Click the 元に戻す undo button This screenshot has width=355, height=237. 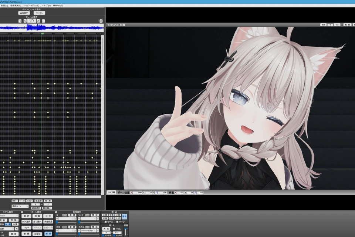pos(24,13)
